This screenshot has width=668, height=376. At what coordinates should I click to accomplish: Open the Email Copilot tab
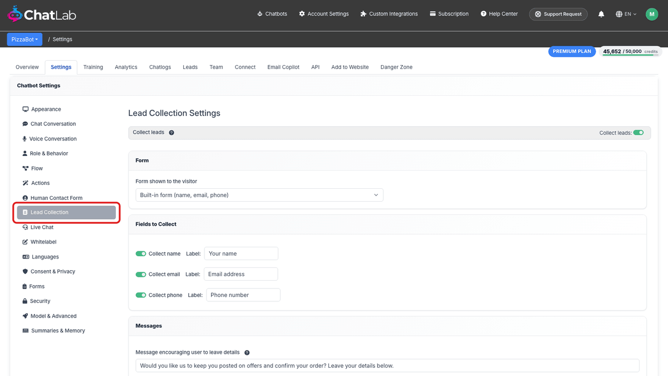click(x=283, y=67)
